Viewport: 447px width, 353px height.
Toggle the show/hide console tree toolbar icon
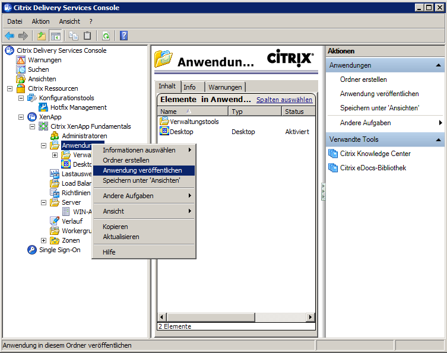pyautogui.click(x=55, y=36)
